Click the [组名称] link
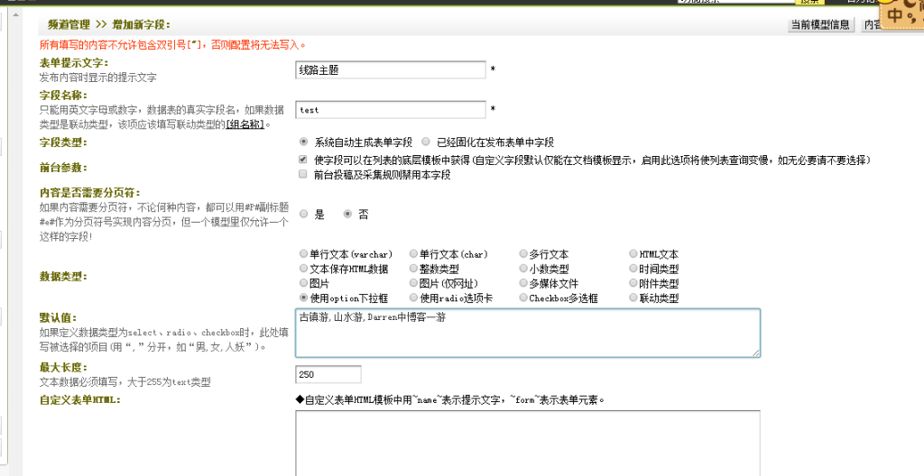The width and height of the screenshot is (924, 476). (x=245, y=124)
